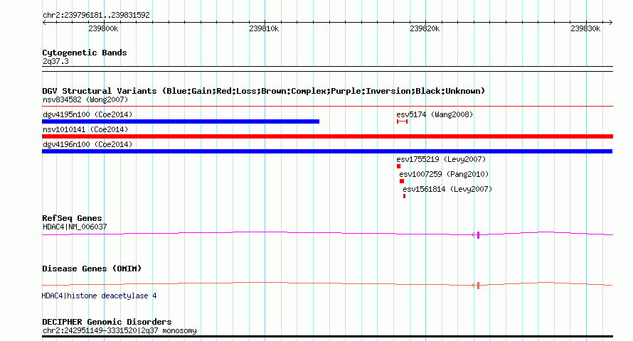Click the thin red nsv834582 variant line
633x341 pixels.
pos(327,107)
